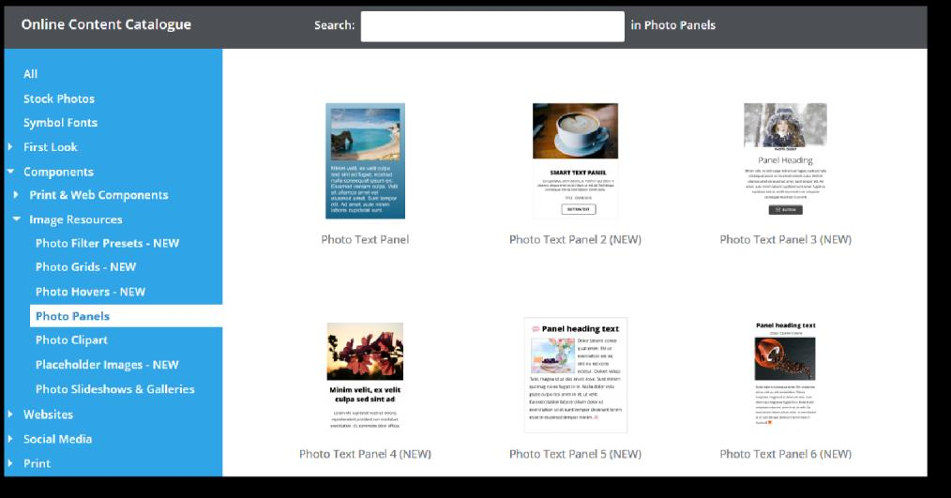Open the All category
The image size is (951, 498).
(x=30, y=74)
